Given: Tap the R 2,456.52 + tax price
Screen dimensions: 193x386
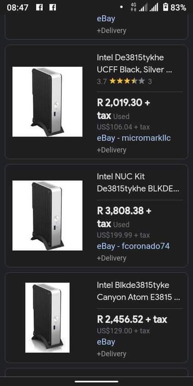Looking at the screenshot, I should (132, 319).
